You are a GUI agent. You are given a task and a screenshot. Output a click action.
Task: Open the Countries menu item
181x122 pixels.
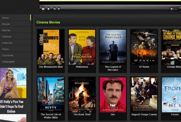click(x=15, y=55)
